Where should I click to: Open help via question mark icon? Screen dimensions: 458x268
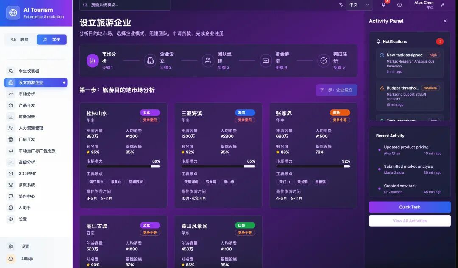pos(399,5)
